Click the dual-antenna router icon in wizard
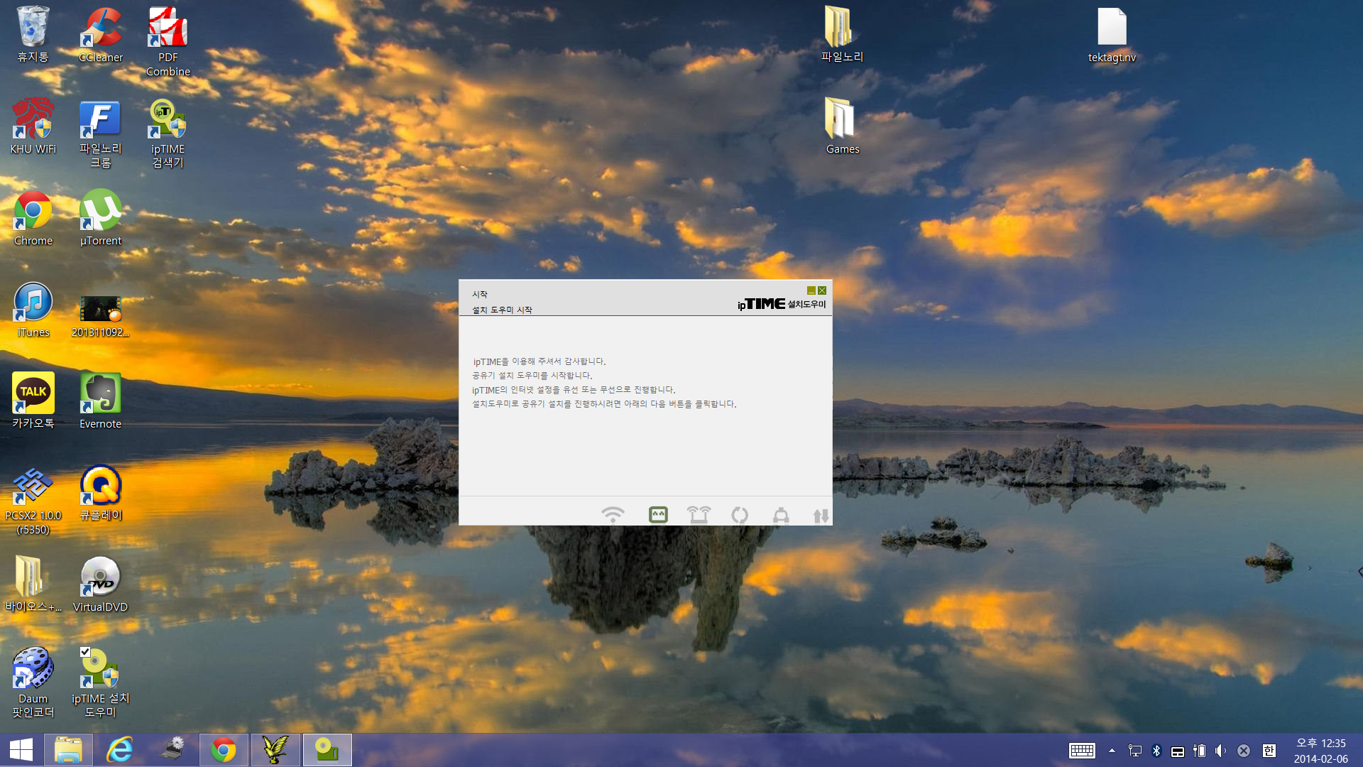 (x=699, y=514)
